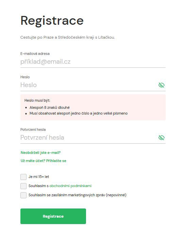Show password in the Heslo field
Image resolution: width=187 pixels, height=239 pixels.
pos(161,85)
